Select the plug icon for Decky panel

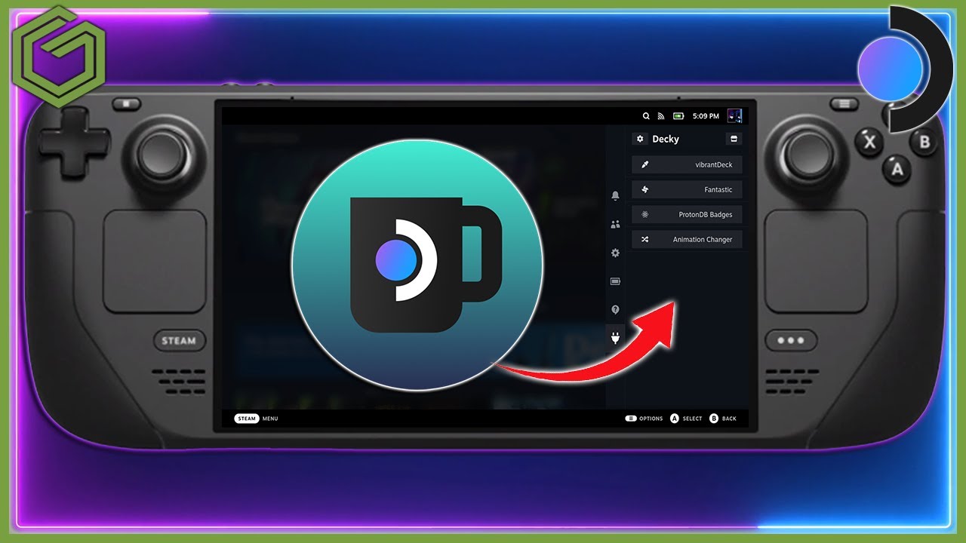(615, 339)
